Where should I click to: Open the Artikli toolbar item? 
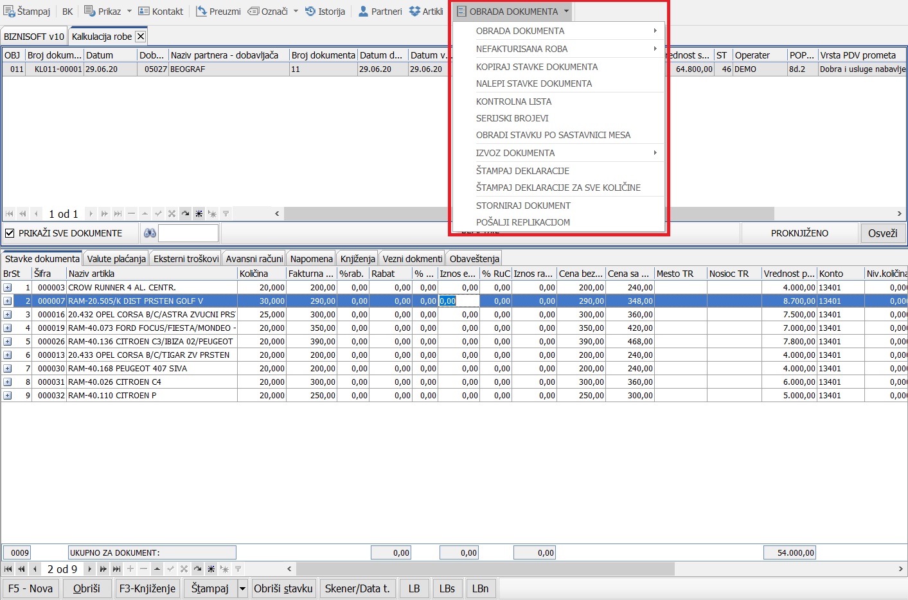(426, 12)
